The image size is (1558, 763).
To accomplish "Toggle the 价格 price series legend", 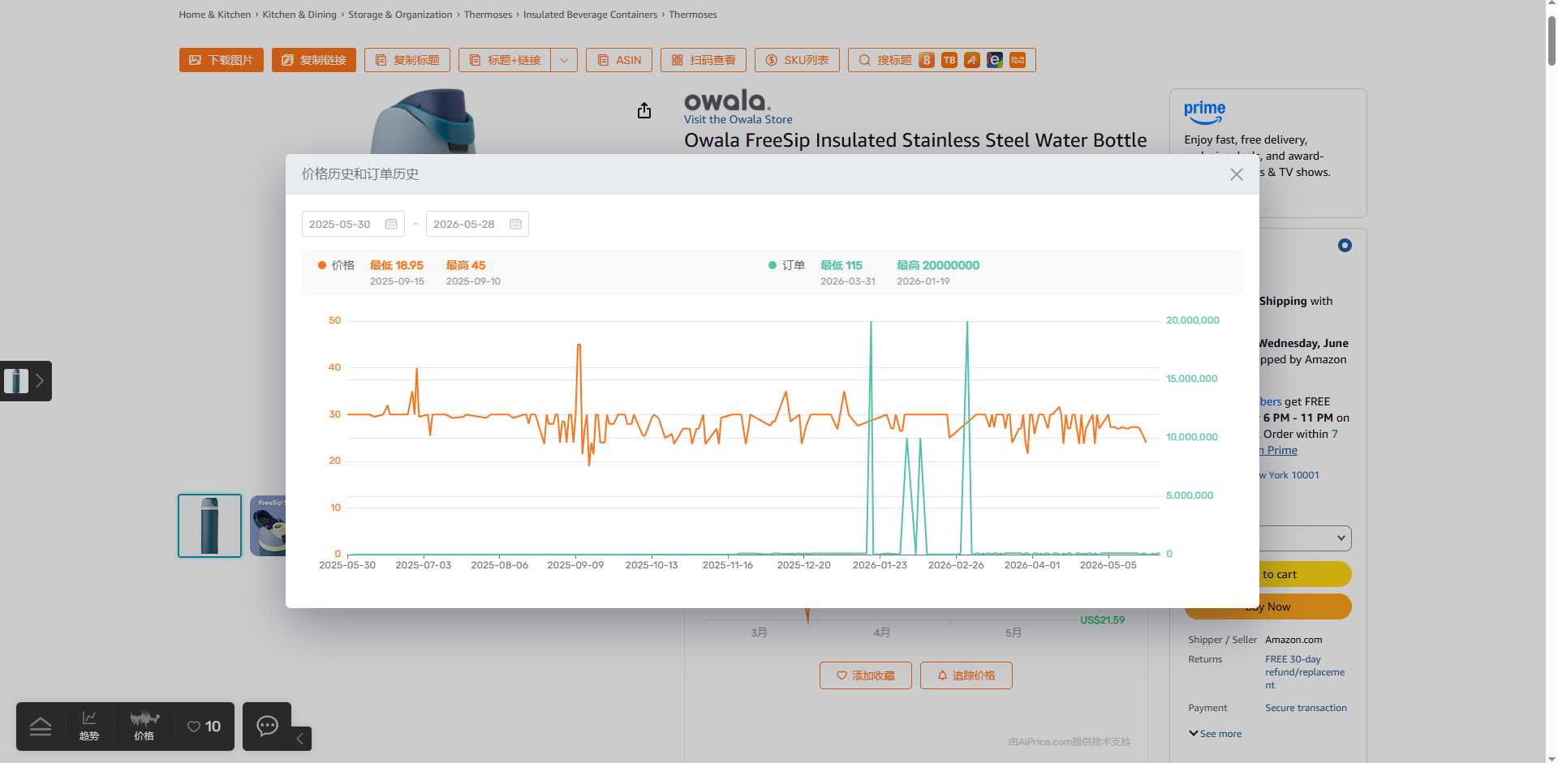I will click(336, 265).
